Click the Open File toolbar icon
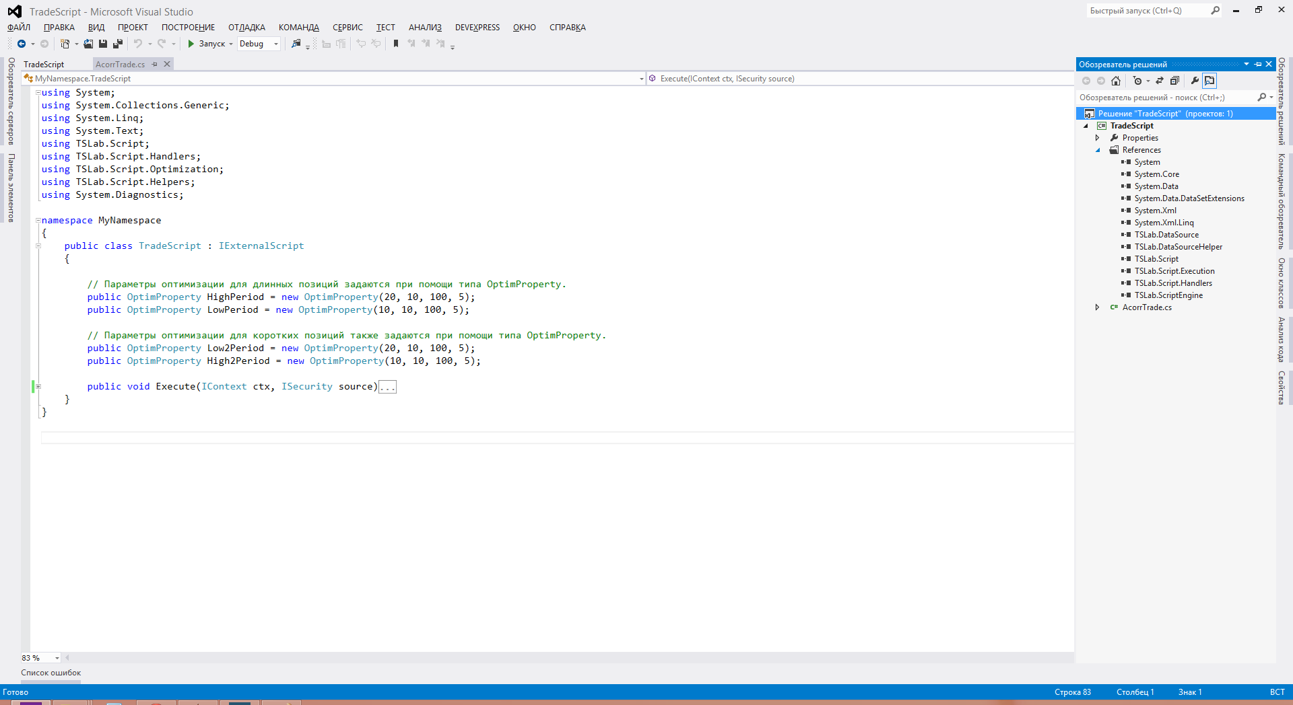1293x705 pixels. pos(88,44)
